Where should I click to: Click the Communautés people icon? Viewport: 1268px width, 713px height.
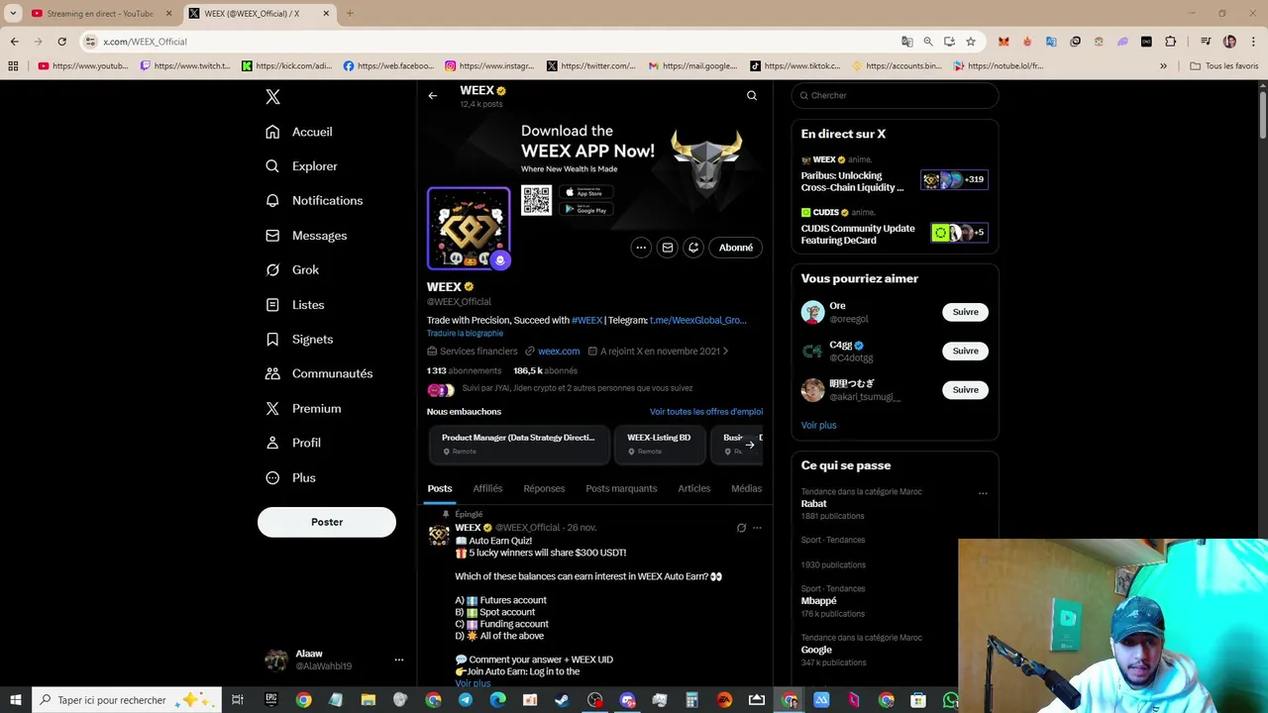coord(272,373)
